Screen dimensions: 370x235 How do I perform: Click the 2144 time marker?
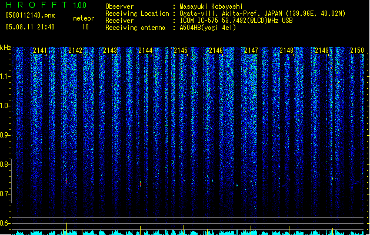coord(145,51)
